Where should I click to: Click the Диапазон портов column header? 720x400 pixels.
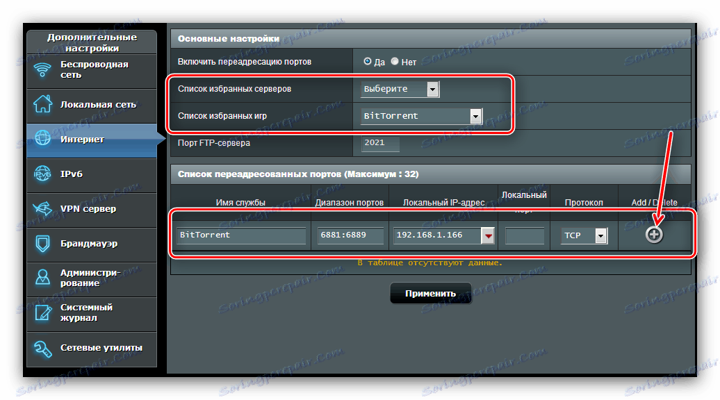pos(350,202)
